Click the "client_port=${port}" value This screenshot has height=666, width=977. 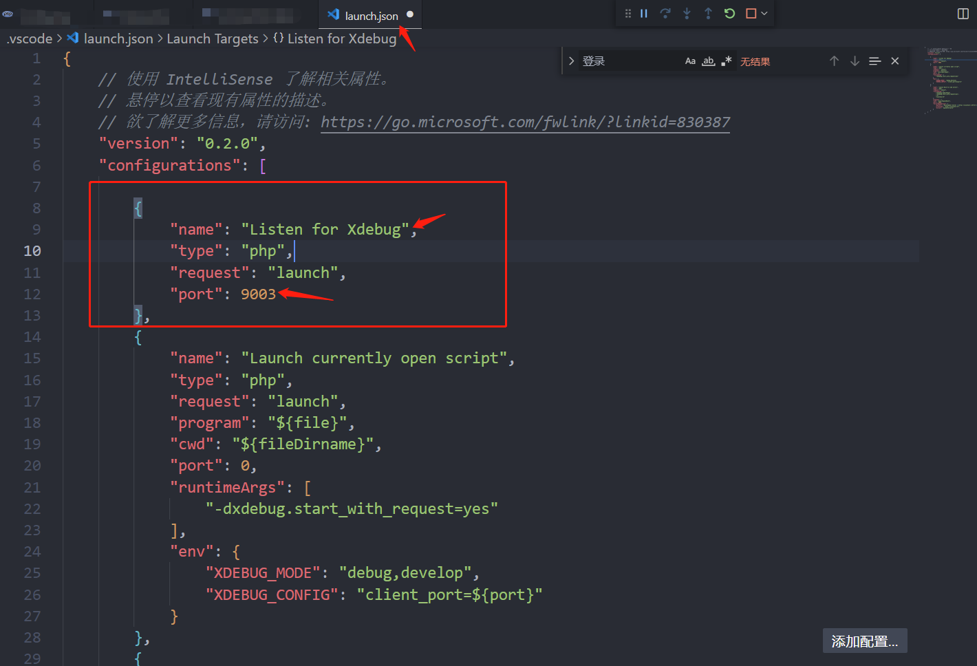point(449,594)
